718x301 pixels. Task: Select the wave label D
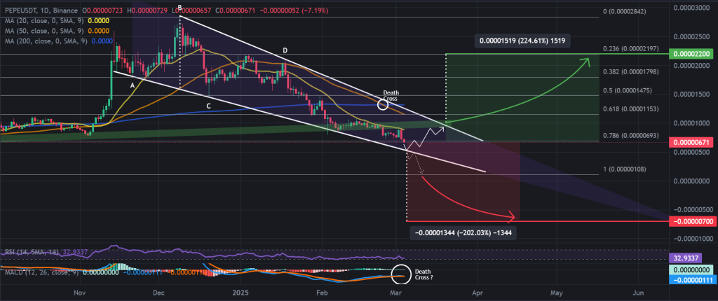click(285, 50)
